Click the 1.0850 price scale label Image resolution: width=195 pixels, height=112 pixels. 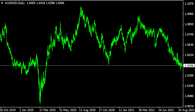[x=189, y=24]
